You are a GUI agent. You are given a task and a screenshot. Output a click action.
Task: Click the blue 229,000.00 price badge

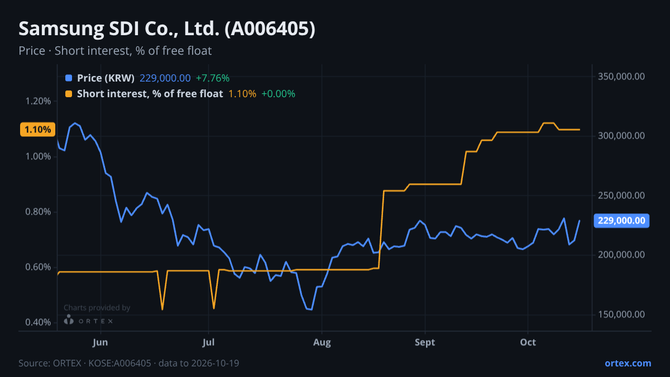tap(621, 221)
